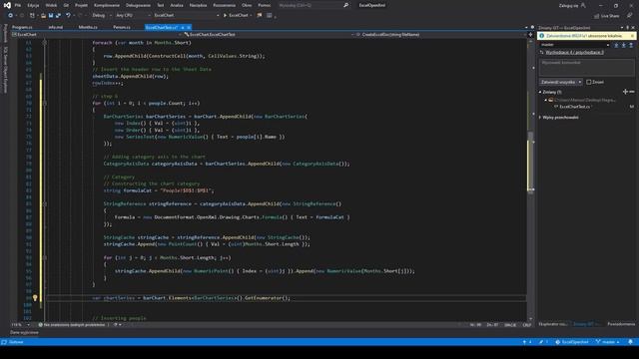The image size is (639, 359).
Task: Open the Test menu
Action: point(160,5)
